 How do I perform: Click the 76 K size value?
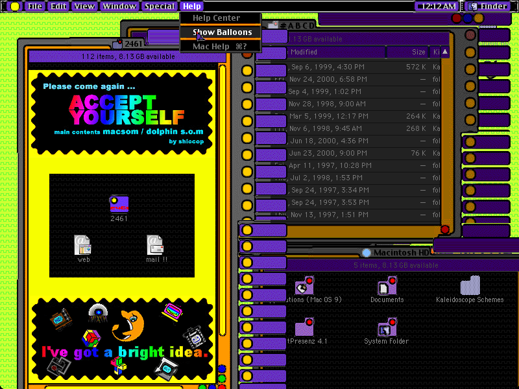pos(418,153)
